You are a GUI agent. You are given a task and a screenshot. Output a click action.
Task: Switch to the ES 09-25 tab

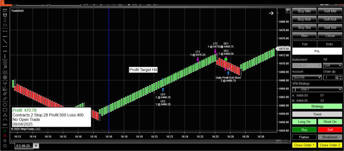pos(24,146)
